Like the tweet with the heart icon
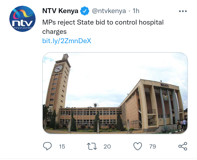This screenshot has height=160, width=197. point(138,146)
